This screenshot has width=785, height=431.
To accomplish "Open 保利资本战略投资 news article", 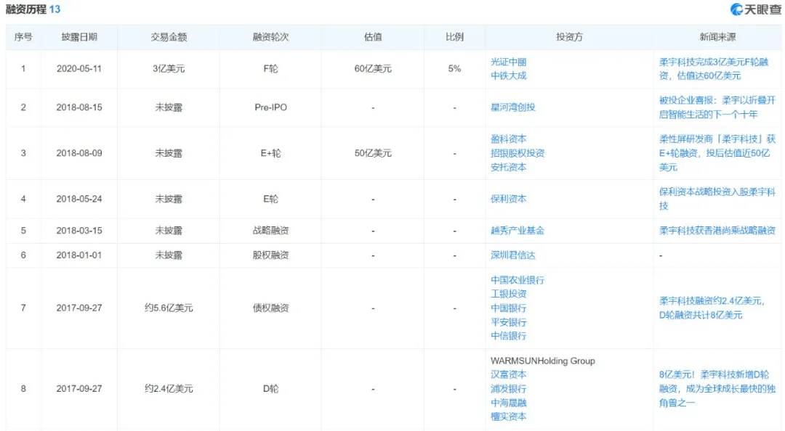I will (x=717, y=199).
